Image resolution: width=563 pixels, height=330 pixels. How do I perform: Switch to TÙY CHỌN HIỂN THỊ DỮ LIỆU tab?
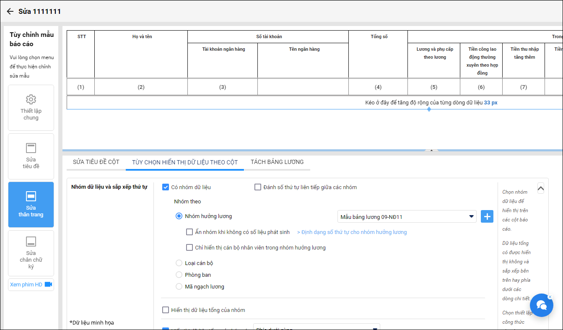pos(185,162)
